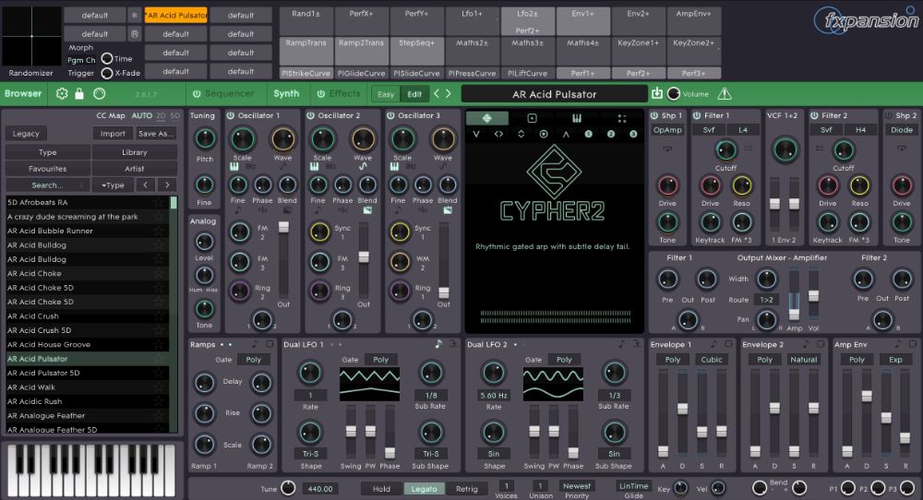Image resolution: width=923 pixels, height=500 pixels.
Task: Open Dual LFO 1 Tri-S shape dropdown
Action: tap(310, 454)
